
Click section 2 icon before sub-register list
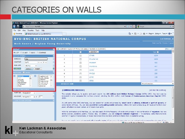(35, 76)
